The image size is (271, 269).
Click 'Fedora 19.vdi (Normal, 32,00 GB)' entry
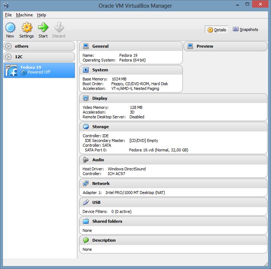[159, 150]
